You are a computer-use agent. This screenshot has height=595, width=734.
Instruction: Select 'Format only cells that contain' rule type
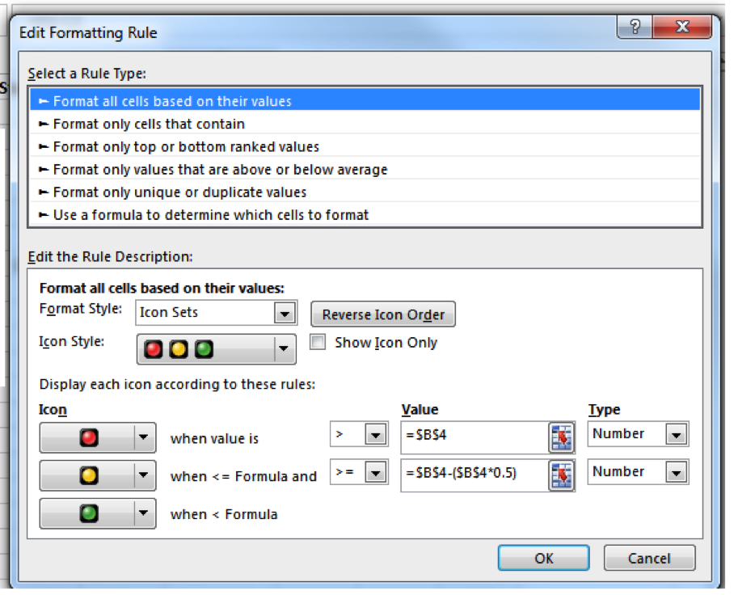coord(149,124)
